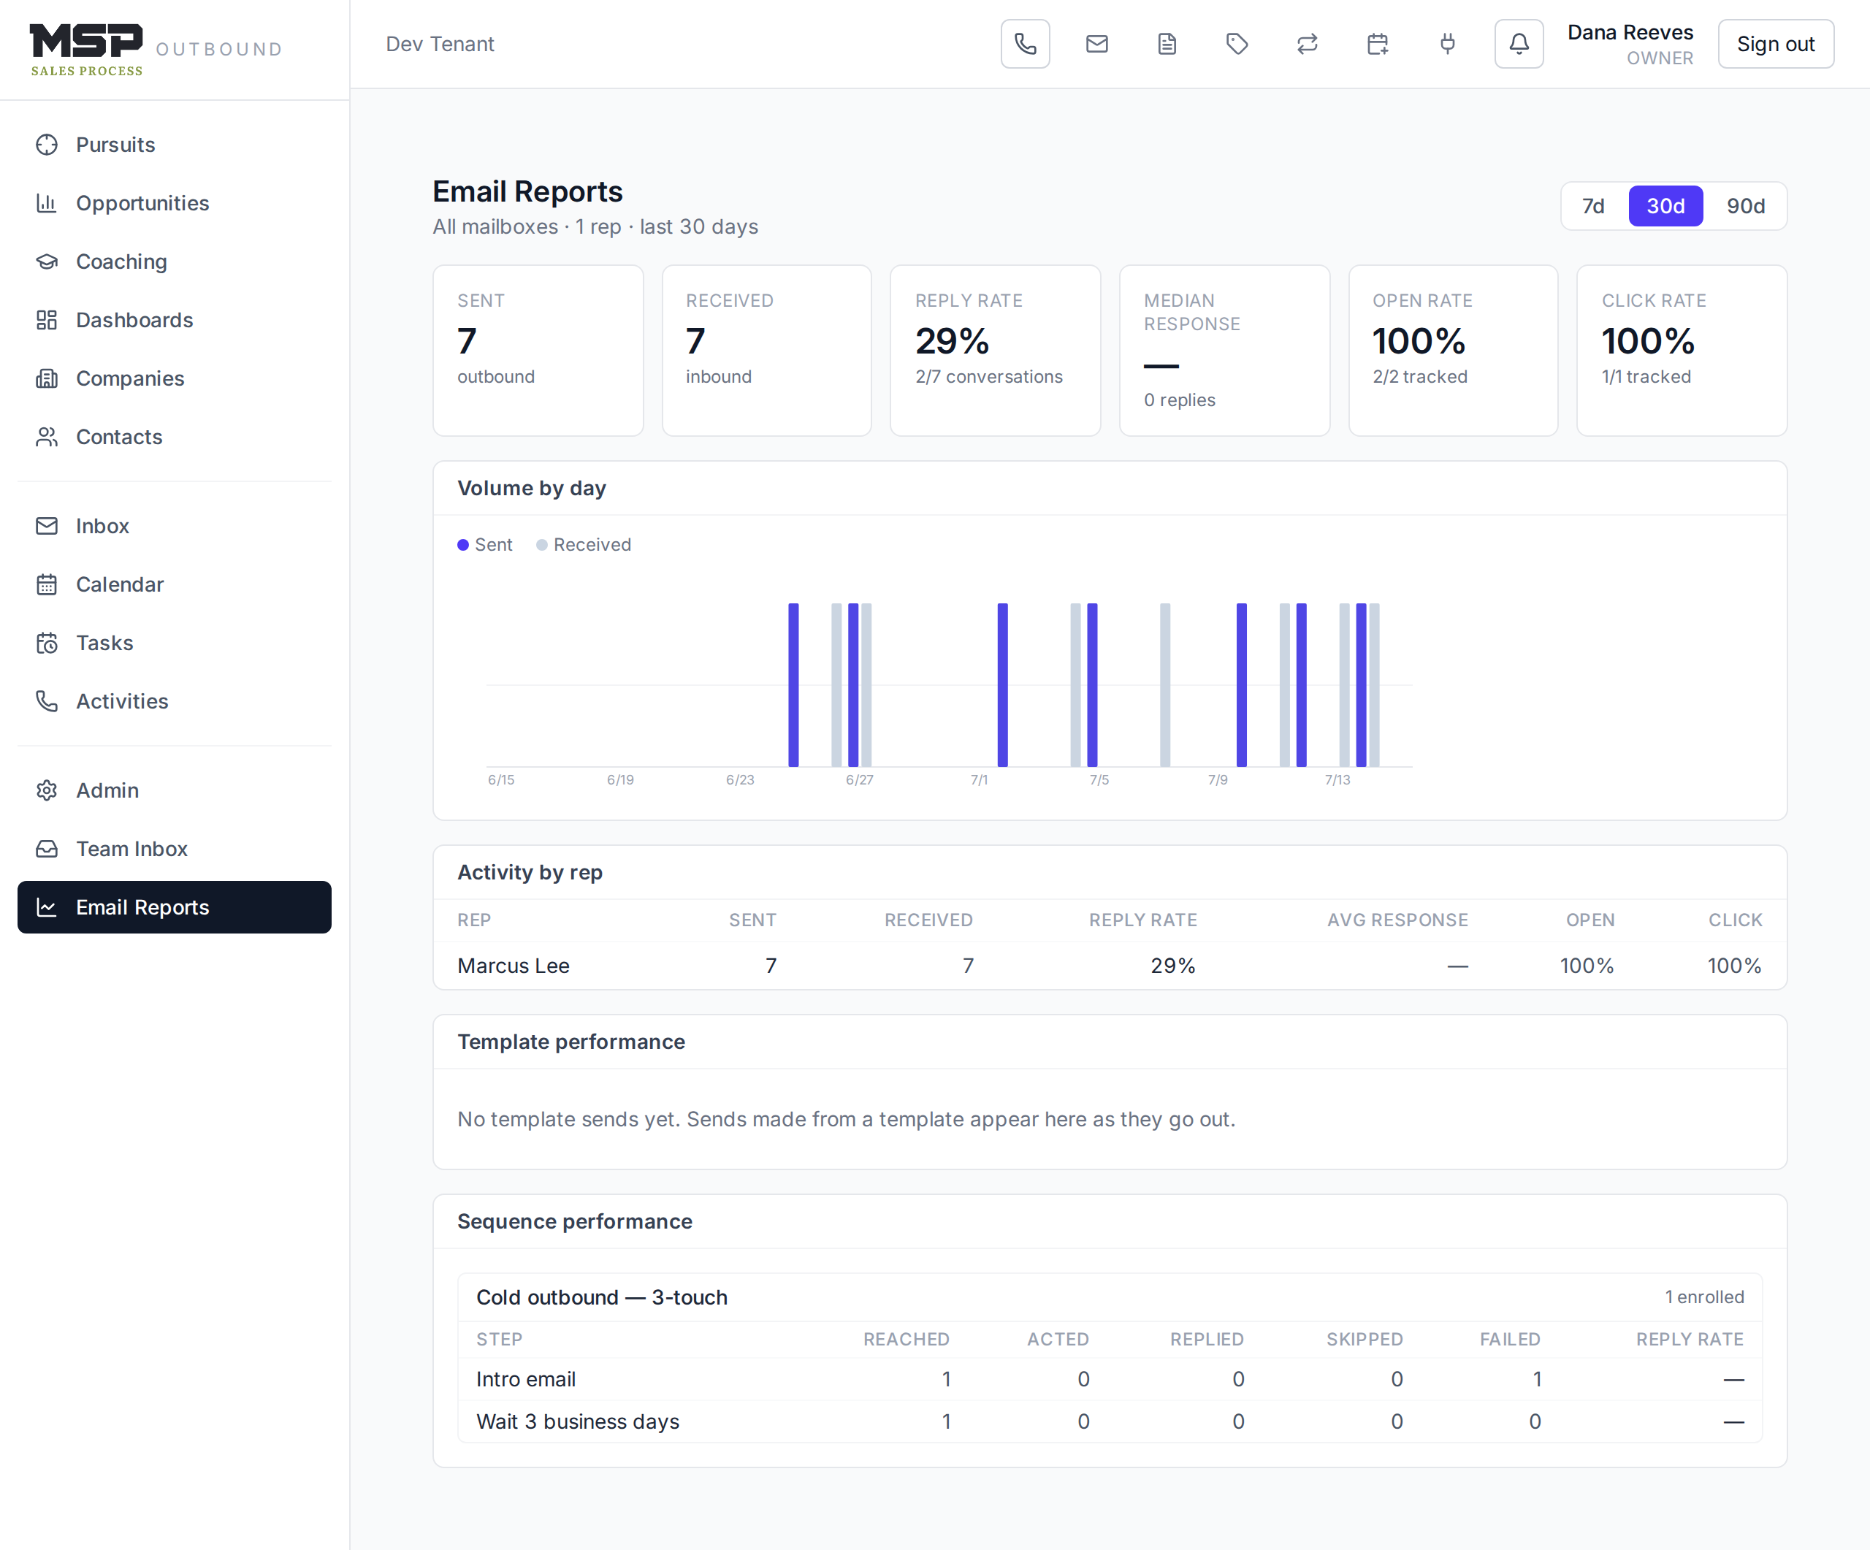Click the document icon in top bar
Viewport: 1870px width, 1550px height.
tap(1167, 44)
